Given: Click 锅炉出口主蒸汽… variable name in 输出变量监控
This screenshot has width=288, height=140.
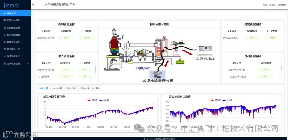Looking at the screenshot, I should [231, 38].
